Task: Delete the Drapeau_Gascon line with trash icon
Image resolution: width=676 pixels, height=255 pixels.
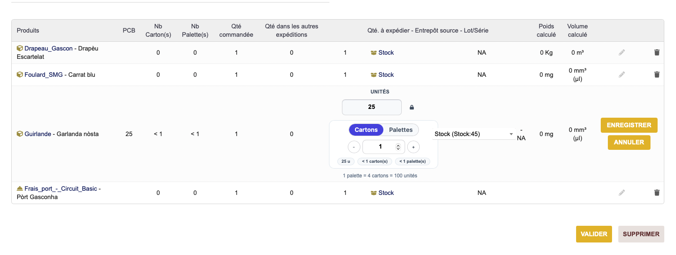Action: click(x=657, y=53)
